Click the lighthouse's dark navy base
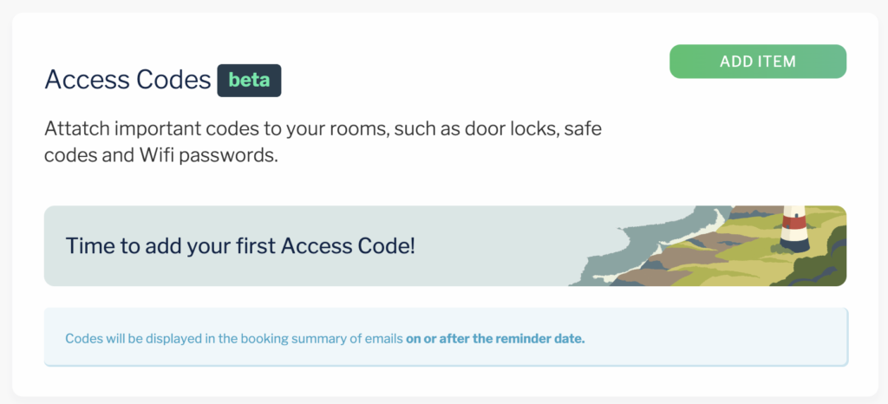The width and height of the screenshot is (888, 404). point(794,244)
